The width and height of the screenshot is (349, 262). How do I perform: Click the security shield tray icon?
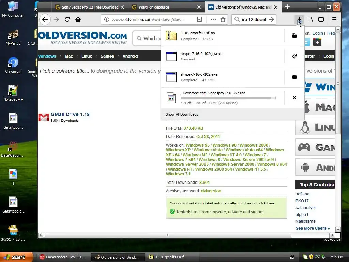(x=311, y=257)
